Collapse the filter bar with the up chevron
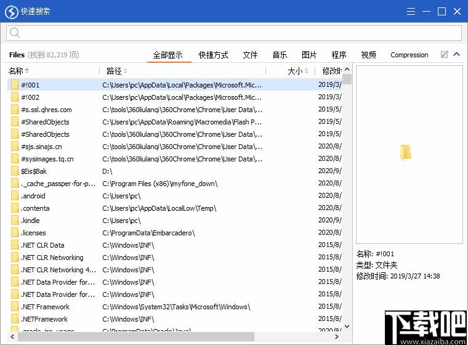 point(456,55)
